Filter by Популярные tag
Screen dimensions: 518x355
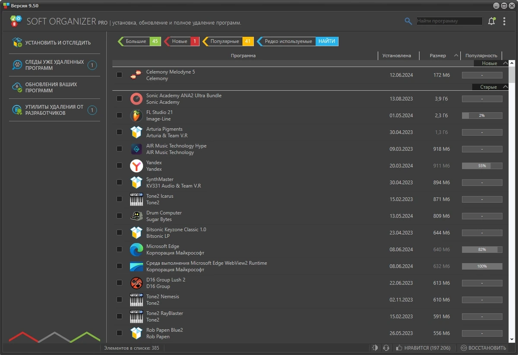pyautogui.click(x=227, y=41)
